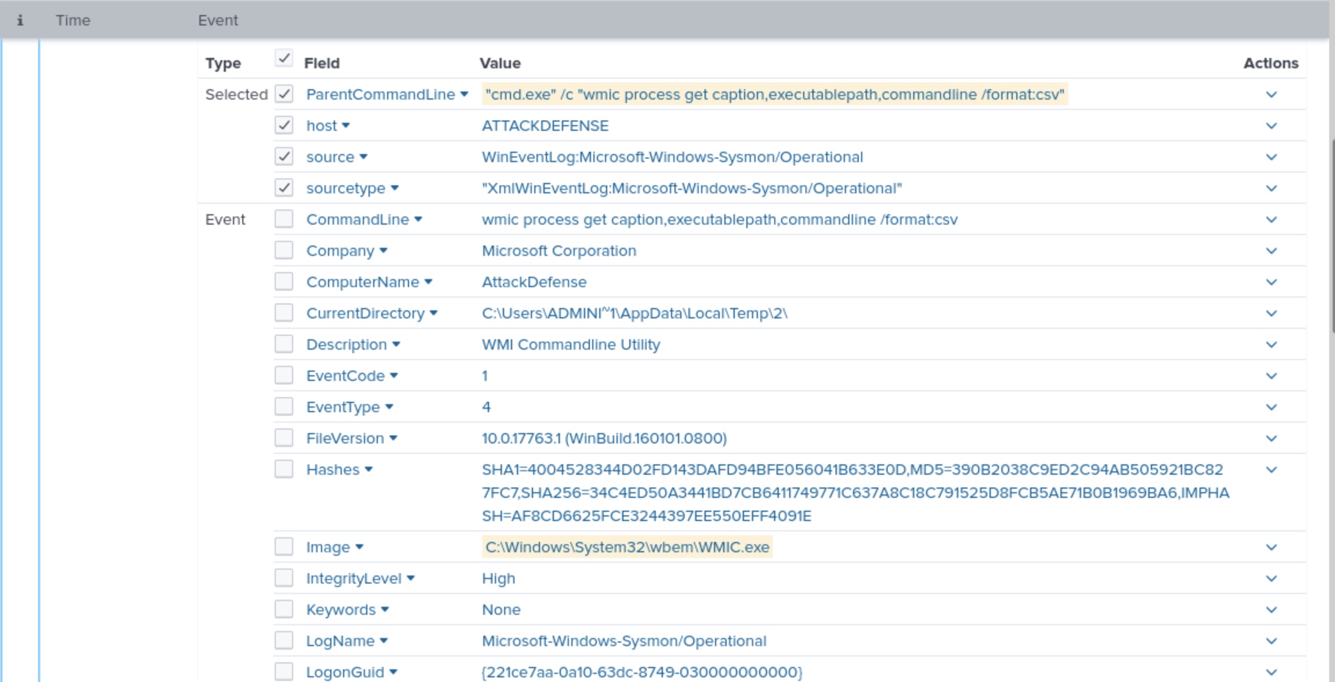This screenshot has height=682, width=1335.
Task: Open the CommandLine field dropdown
Action: 418,219
